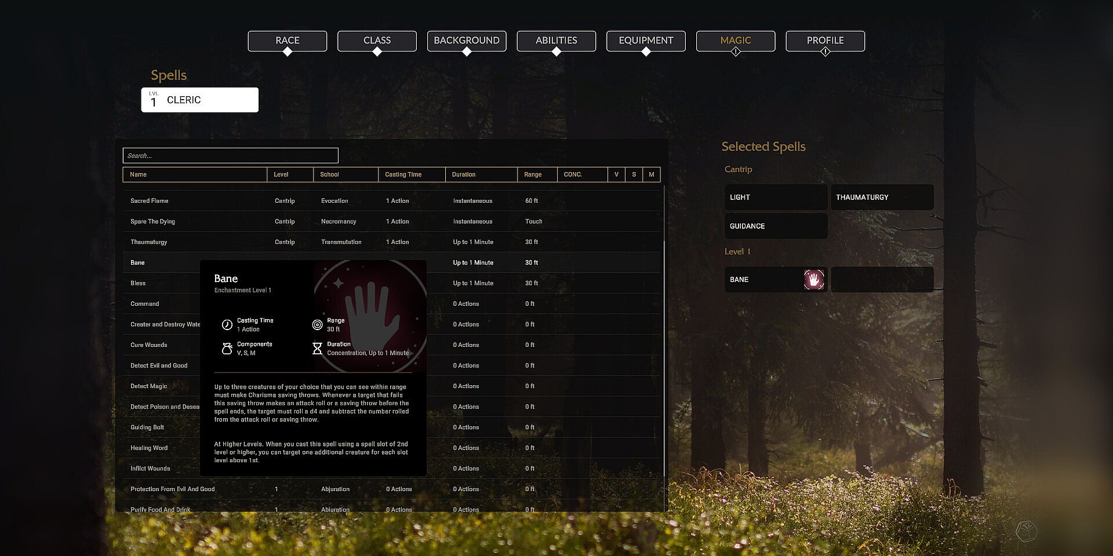Open the RACE tab
This screenshot has height=556, width=1113.
click(287, 41)
